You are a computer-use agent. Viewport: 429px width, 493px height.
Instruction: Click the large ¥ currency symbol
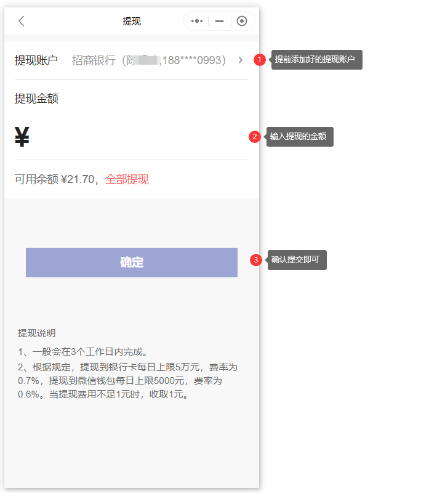22,137
